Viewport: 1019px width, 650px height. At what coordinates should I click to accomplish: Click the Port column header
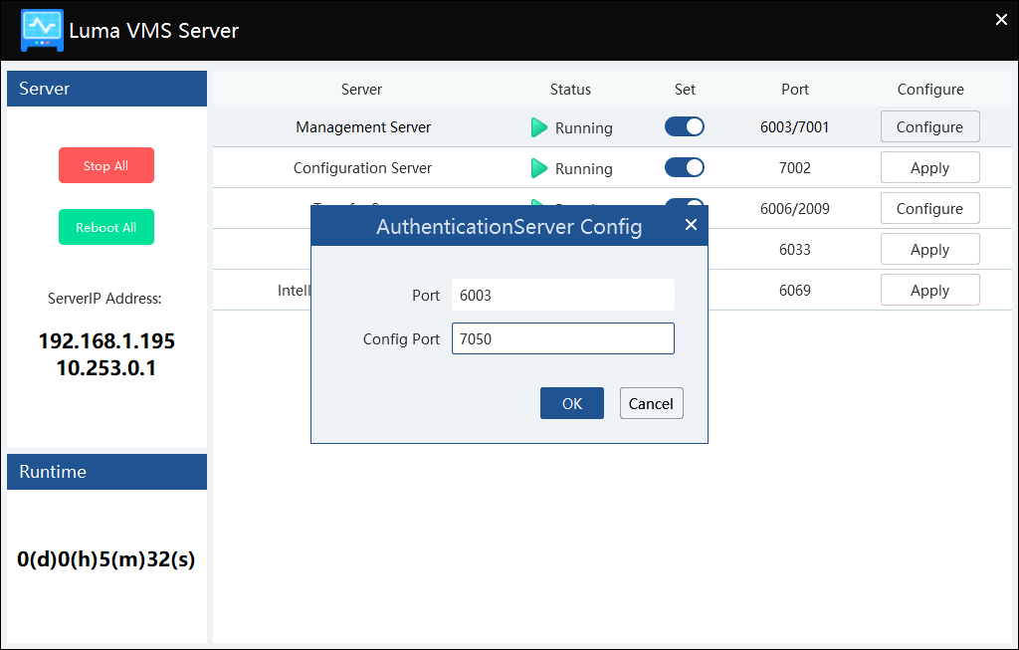pos(795,90)
